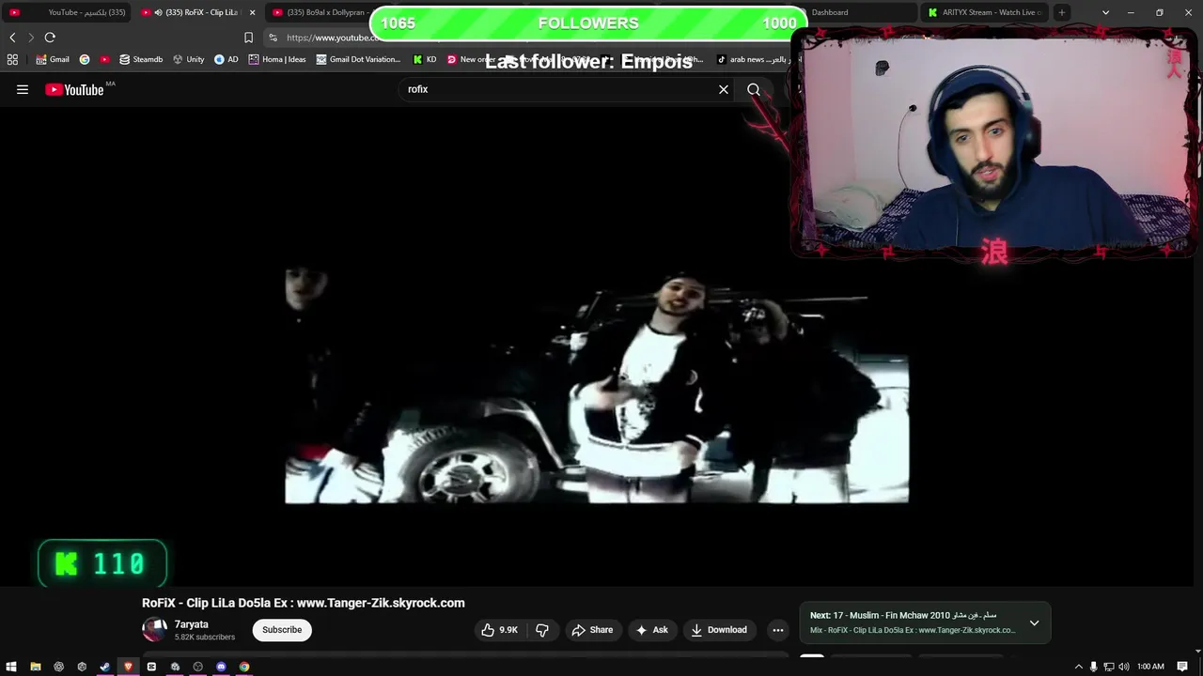Open the Windows Start menu
The height and width of the screenshot is (676, 1203).
pyautogui.click(x=11, y=667)
